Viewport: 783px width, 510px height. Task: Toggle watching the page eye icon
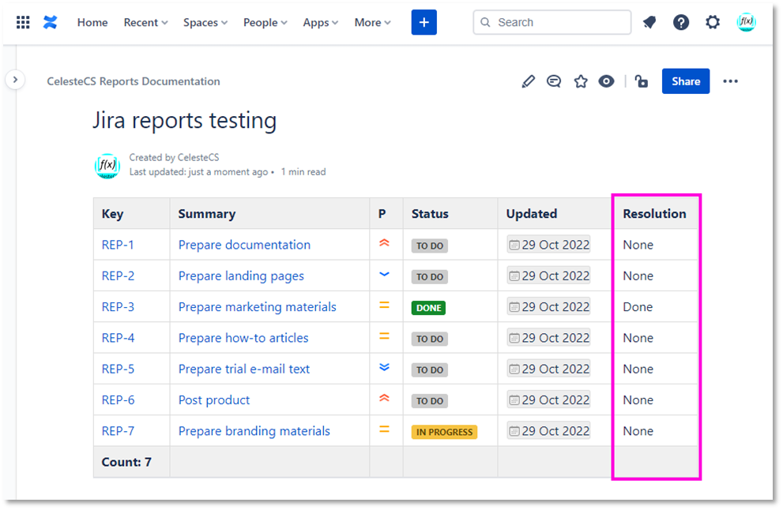606,81
